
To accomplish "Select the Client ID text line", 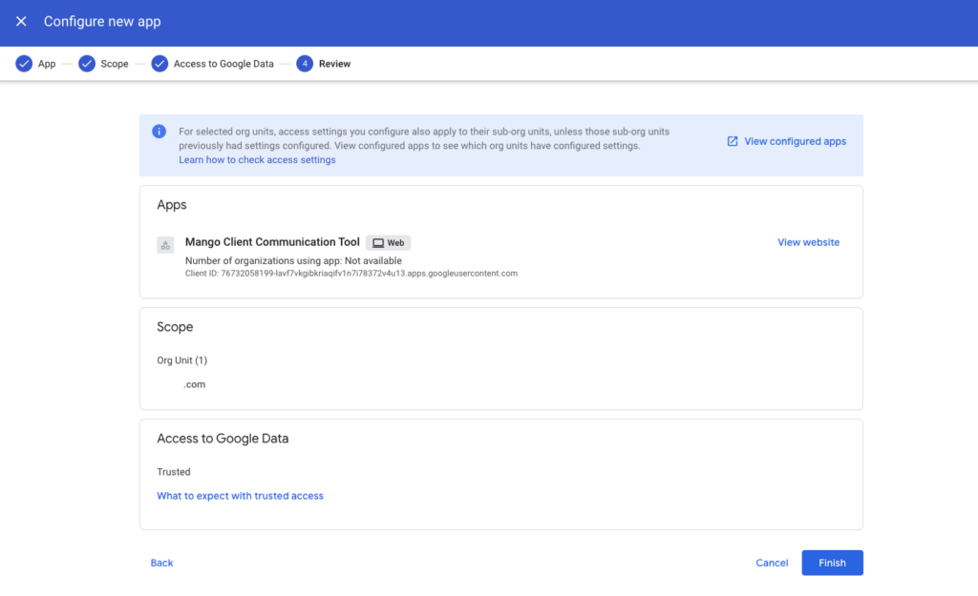I will pyautogui.click(x=351, y=274).
